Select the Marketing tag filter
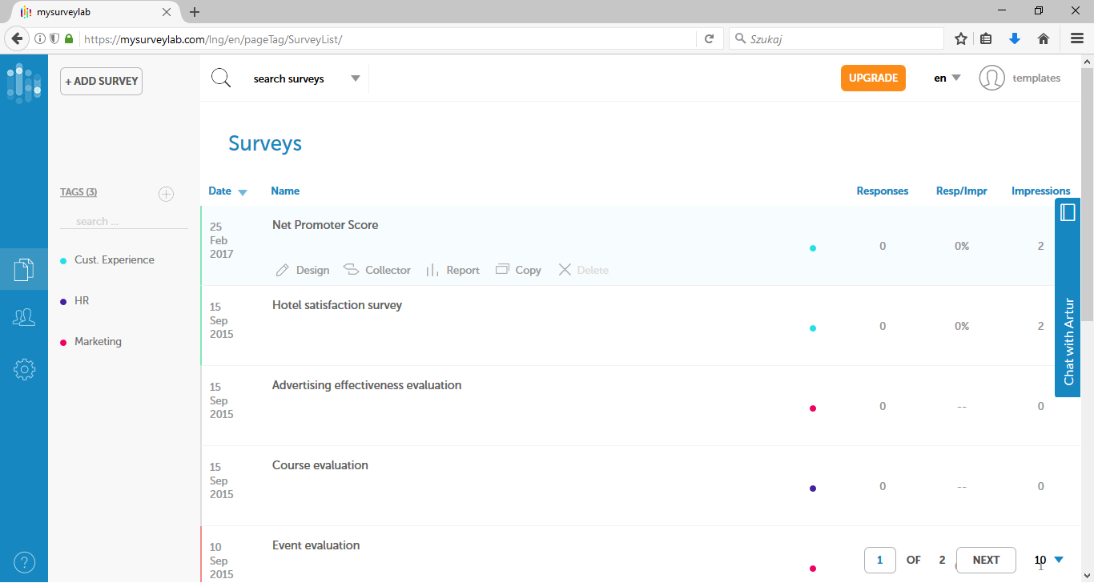The width and height of the screenshot is (1094, 583). coord(98,341)
